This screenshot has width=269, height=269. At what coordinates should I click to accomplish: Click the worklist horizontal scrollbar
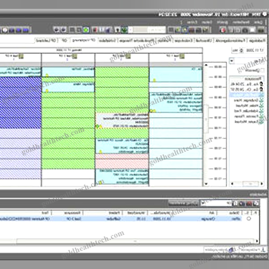pyautogui.click(x=135, y=241)
